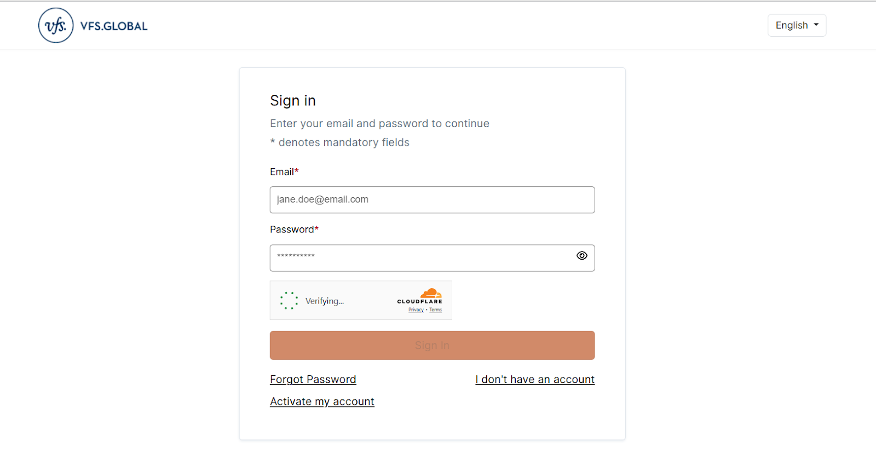Click the VFS circular logo icon

pos(56,25)
